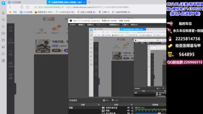Open 文件(F) menu in OBS
Screen dimensions: 203x114
pos(73,25)
